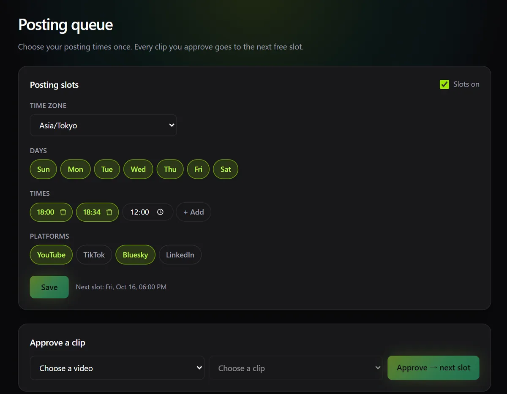Click the TIME ZONE label

click(x=48, y=106)
